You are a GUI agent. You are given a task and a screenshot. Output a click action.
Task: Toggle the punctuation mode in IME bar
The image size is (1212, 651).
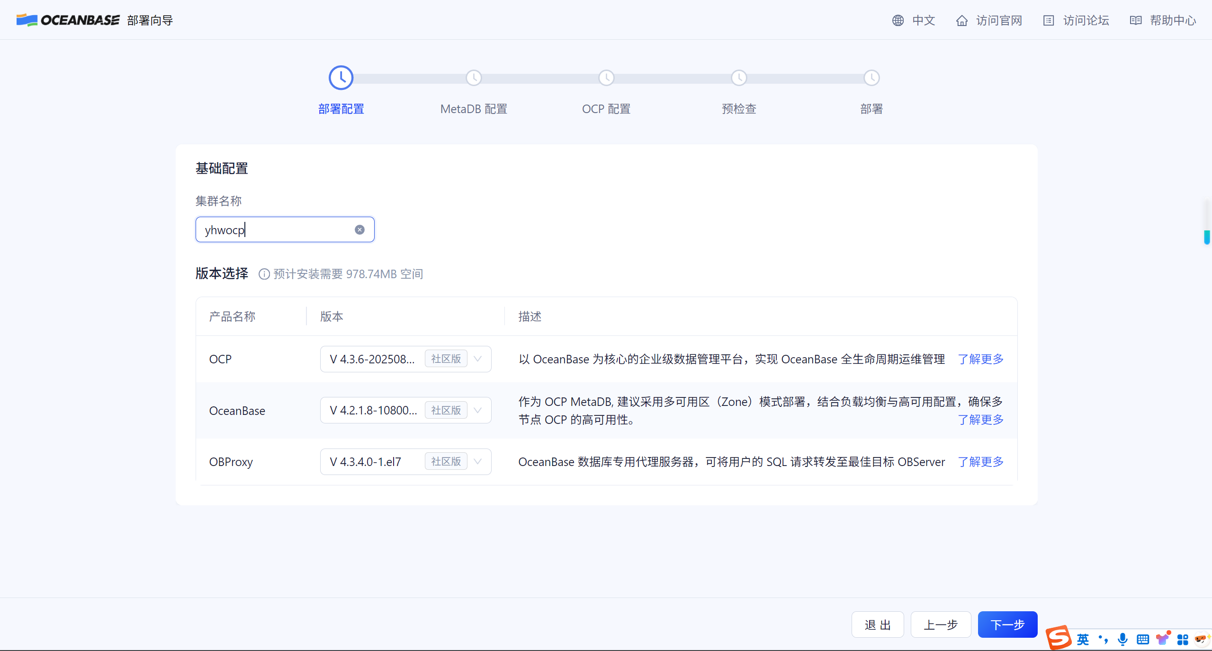[x=1103, y=640]
